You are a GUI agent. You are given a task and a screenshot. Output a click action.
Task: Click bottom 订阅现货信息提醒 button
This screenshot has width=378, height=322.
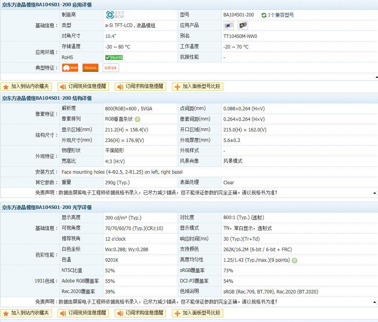click(x=83, y=313)
